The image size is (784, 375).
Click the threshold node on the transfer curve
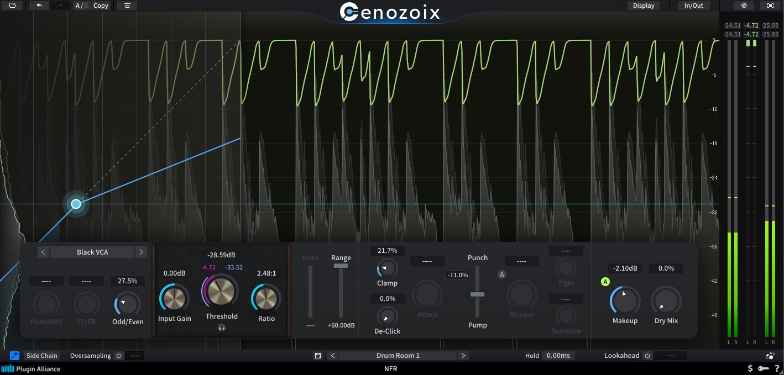[x=76, y=204]
